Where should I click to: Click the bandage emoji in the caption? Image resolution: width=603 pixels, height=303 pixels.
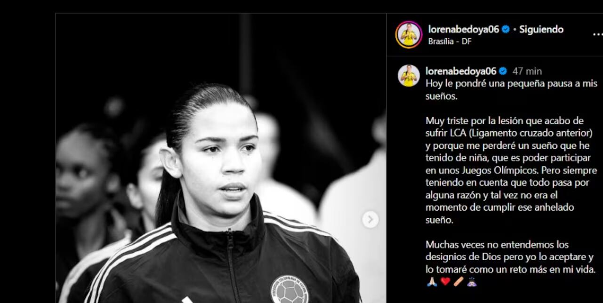tap(458, 282)
